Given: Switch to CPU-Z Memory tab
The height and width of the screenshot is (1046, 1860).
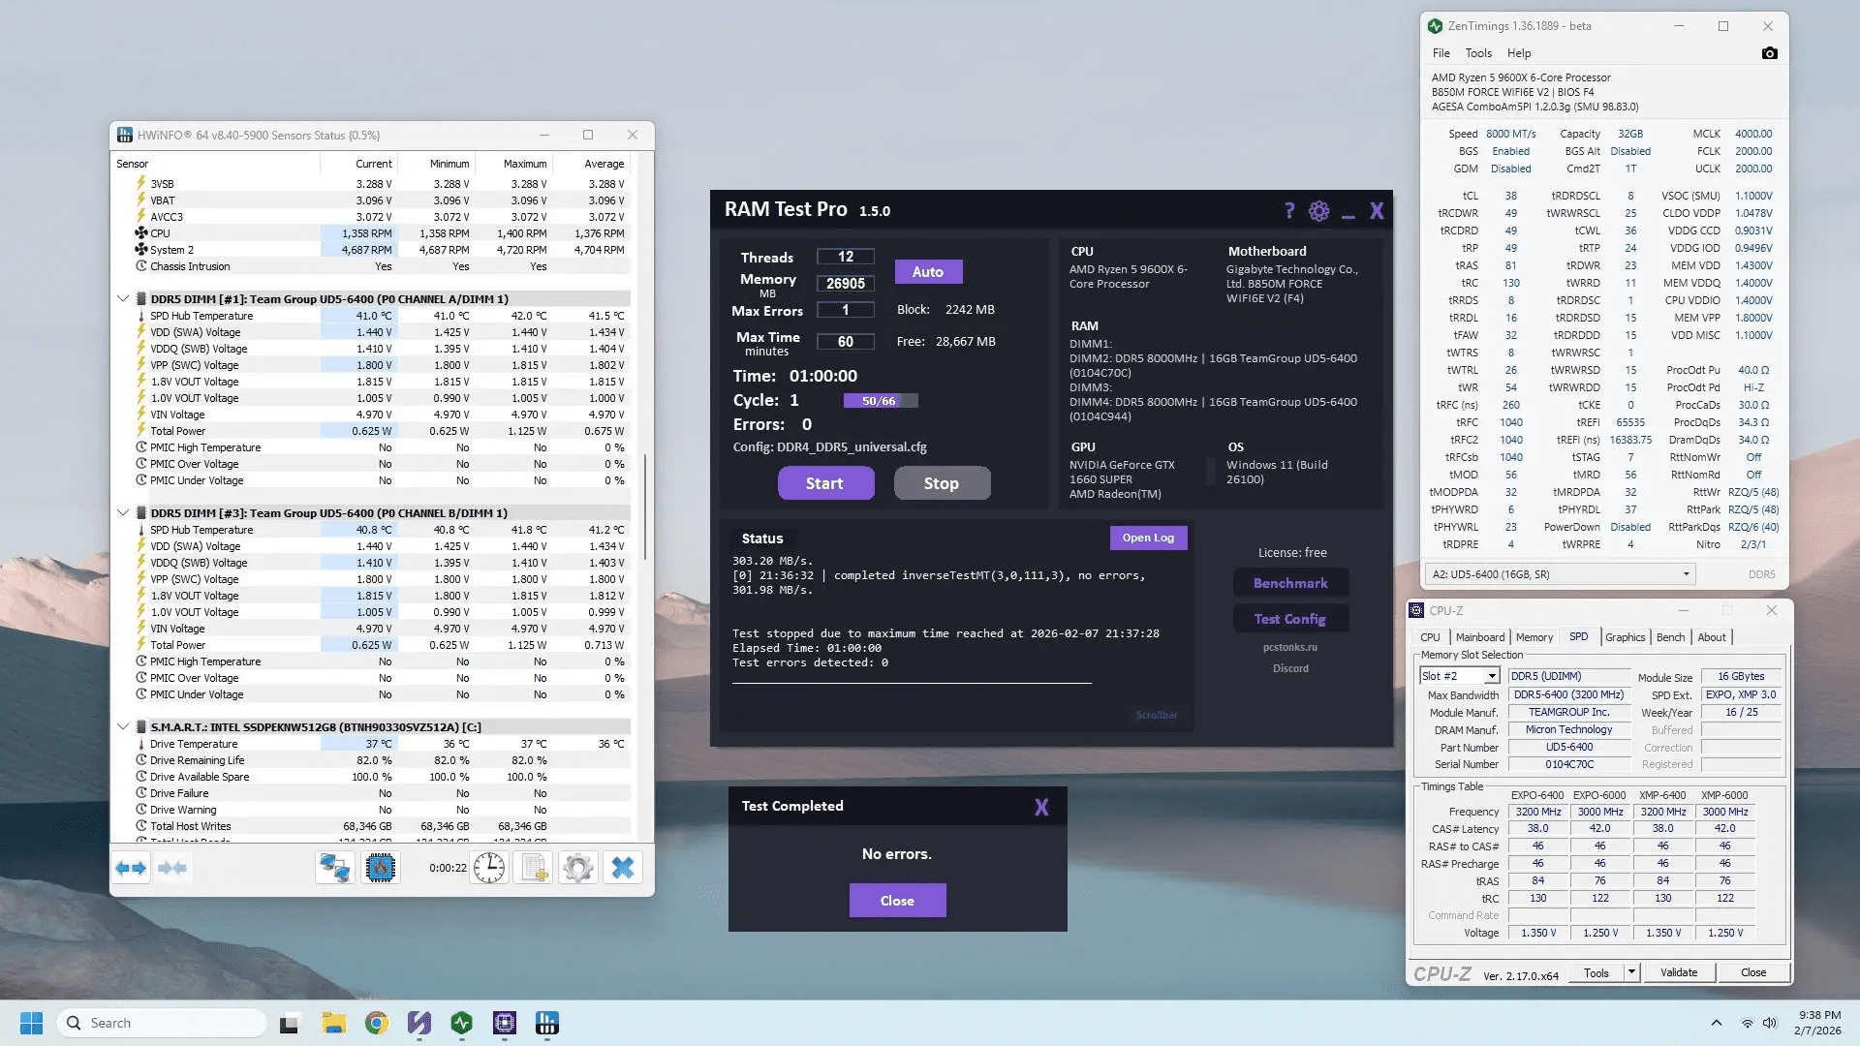Looking at the screenshot, I should point(1534,637).
